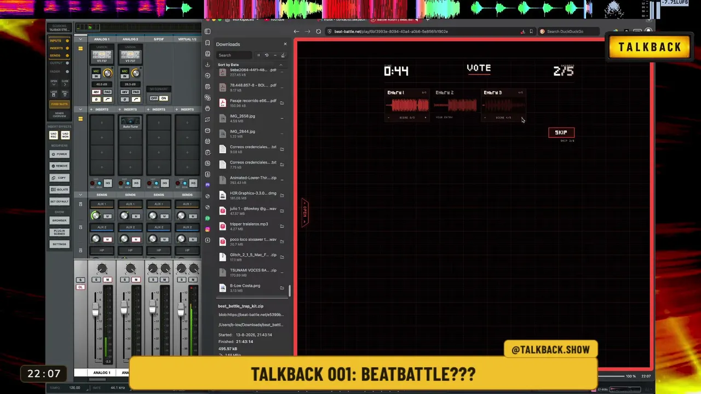Adjust the Analog 1 mic gain knob

point(107,73)
